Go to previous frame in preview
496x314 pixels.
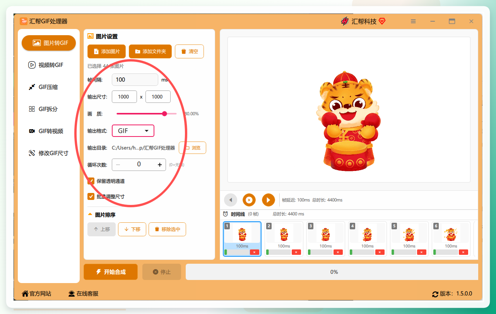(231, 200)
